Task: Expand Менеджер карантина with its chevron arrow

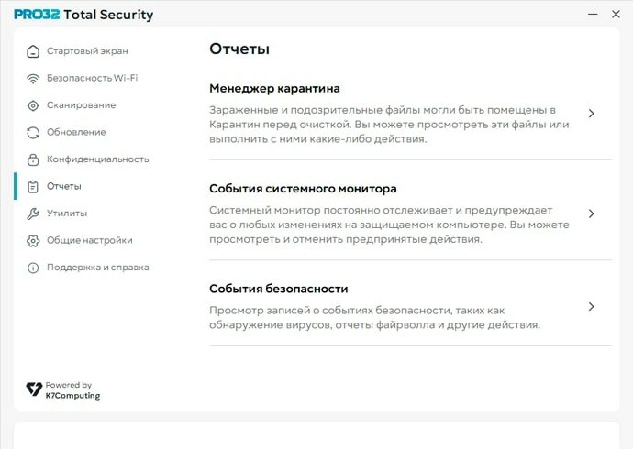Action: tap(592, 114)
